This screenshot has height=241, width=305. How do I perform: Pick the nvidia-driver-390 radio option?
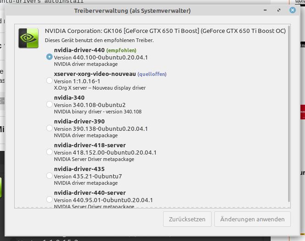(49, 128)
